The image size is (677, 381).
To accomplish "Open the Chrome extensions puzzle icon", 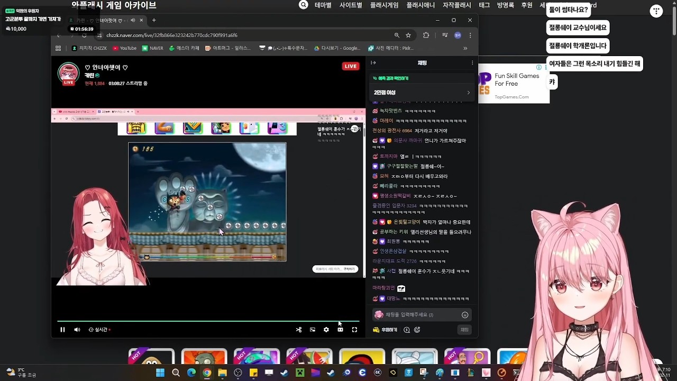I will point(426,35).
